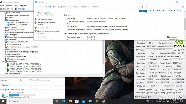Click the Back arrow in Device Manager toolbar
The image size is (186, 104).
pos(1,9)
